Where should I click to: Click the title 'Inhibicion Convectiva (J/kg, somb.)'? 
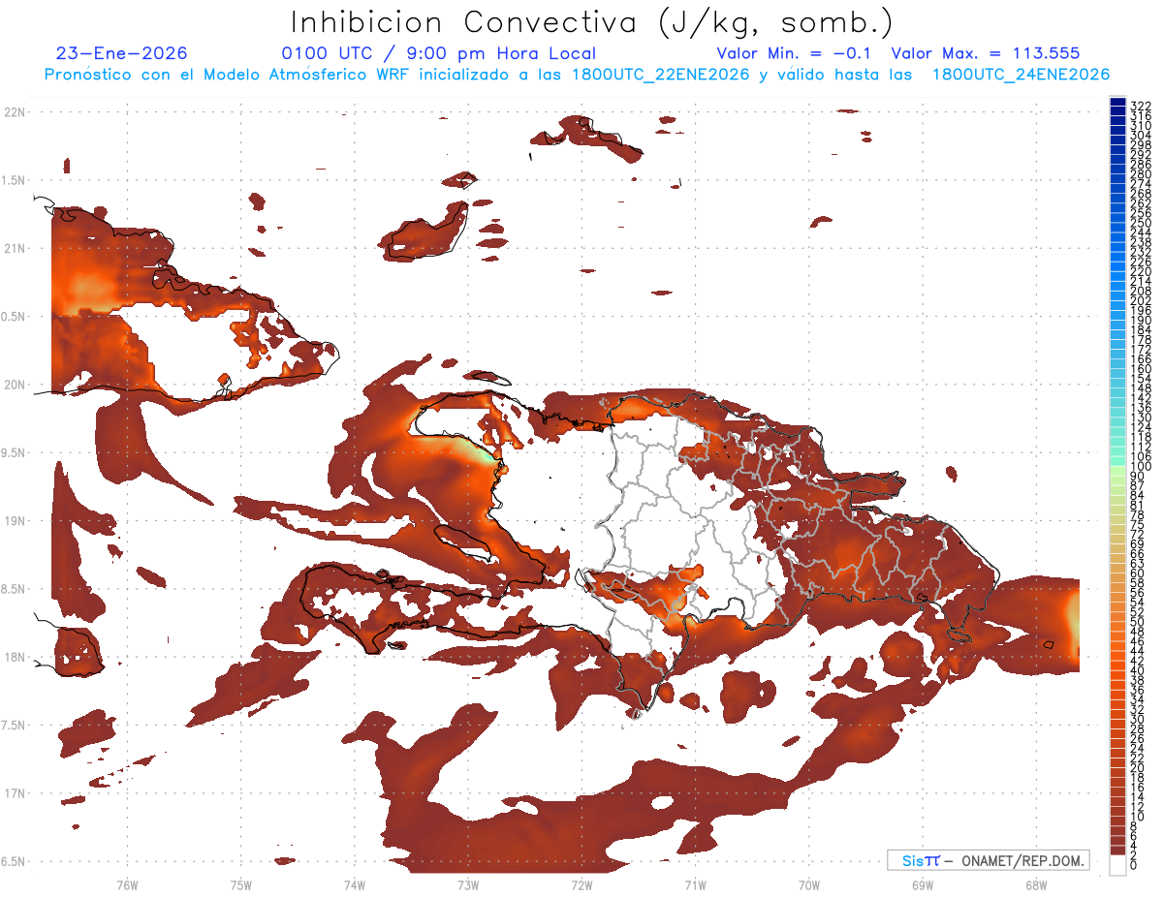tap(592, 22)
